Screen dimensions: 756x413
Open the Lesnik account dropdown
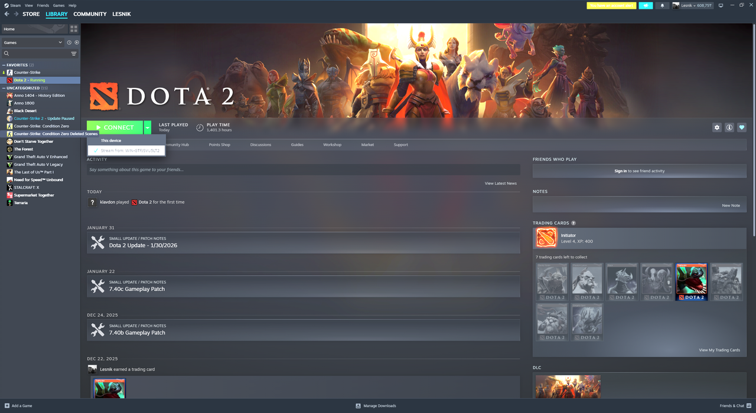click(696, 5)
